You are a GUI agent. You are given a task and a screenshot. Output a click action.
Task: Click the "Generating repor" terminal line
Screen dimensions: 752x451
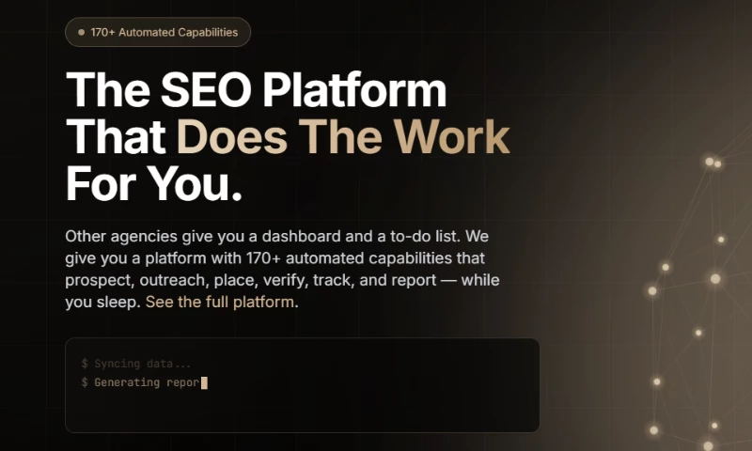pos(147,382)
